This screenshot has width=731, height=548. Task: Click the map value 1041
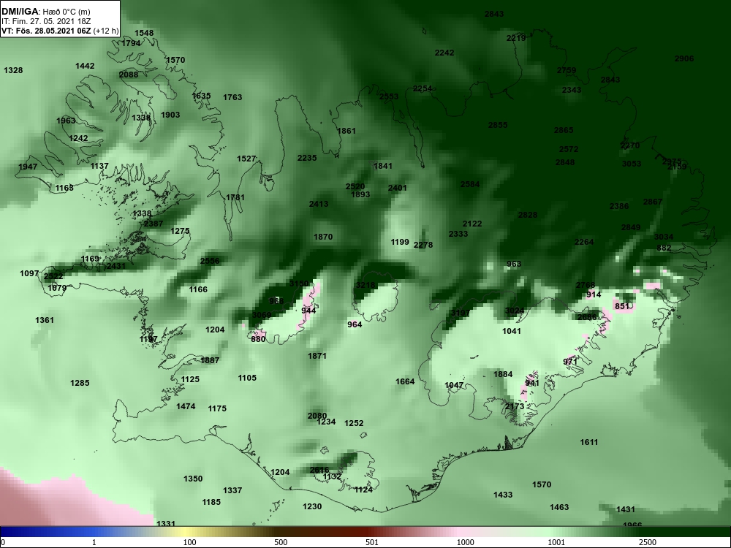[512, 331]
